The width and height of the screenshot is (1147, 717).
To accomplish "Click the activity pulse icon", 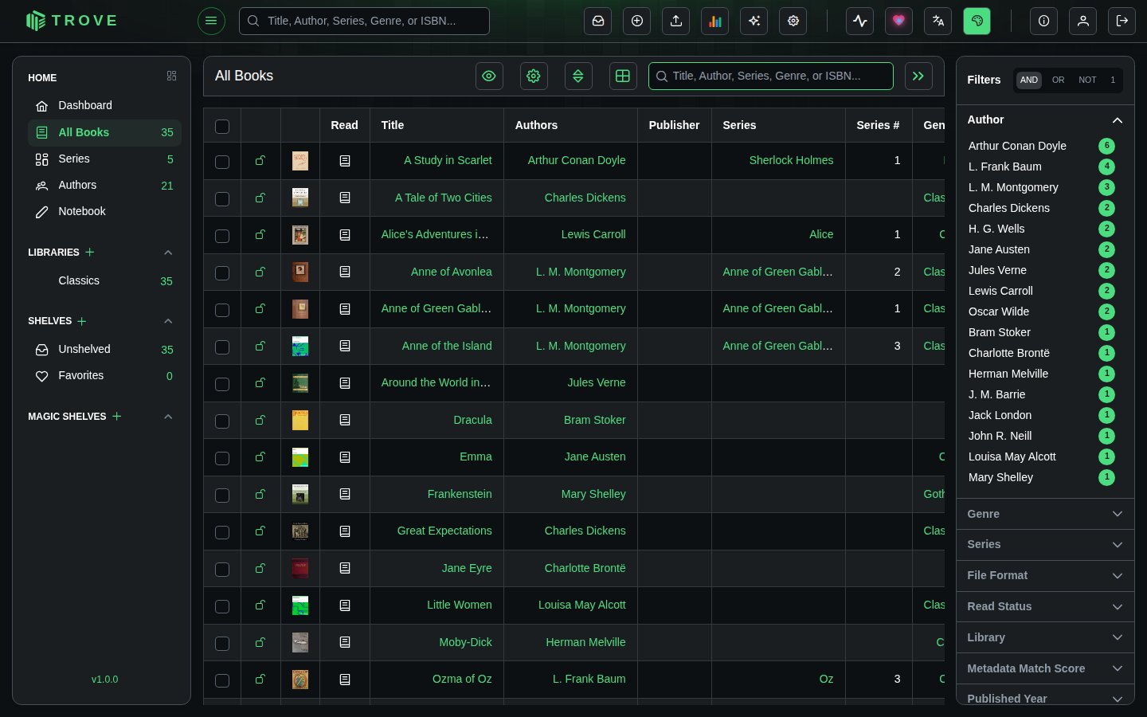I will 860,22.
